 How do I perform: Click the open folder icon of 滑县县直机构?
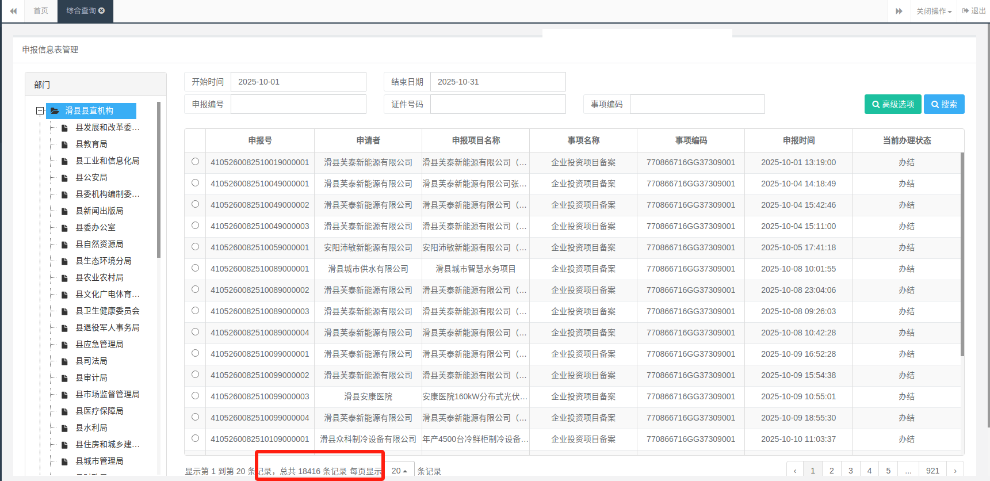(55, 110)
